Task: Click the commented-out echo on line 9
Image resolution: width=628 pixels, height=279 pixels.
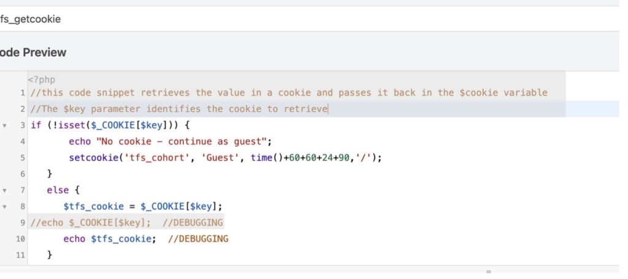Action: click(x=92, y=222)
